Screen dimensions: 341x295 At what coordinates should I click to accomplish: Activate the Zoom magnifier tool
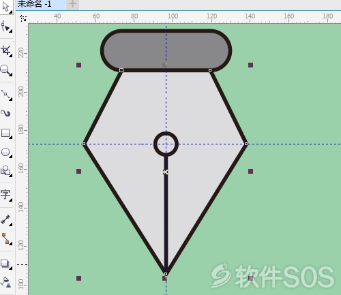[6, 70]
